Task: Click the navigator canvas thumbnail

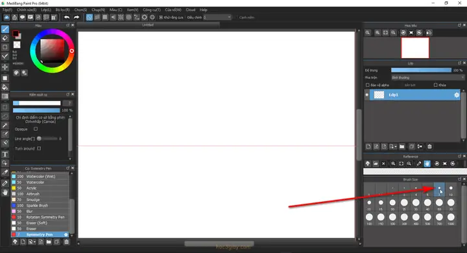Action: pyautogui.click(x=415, y=48)
